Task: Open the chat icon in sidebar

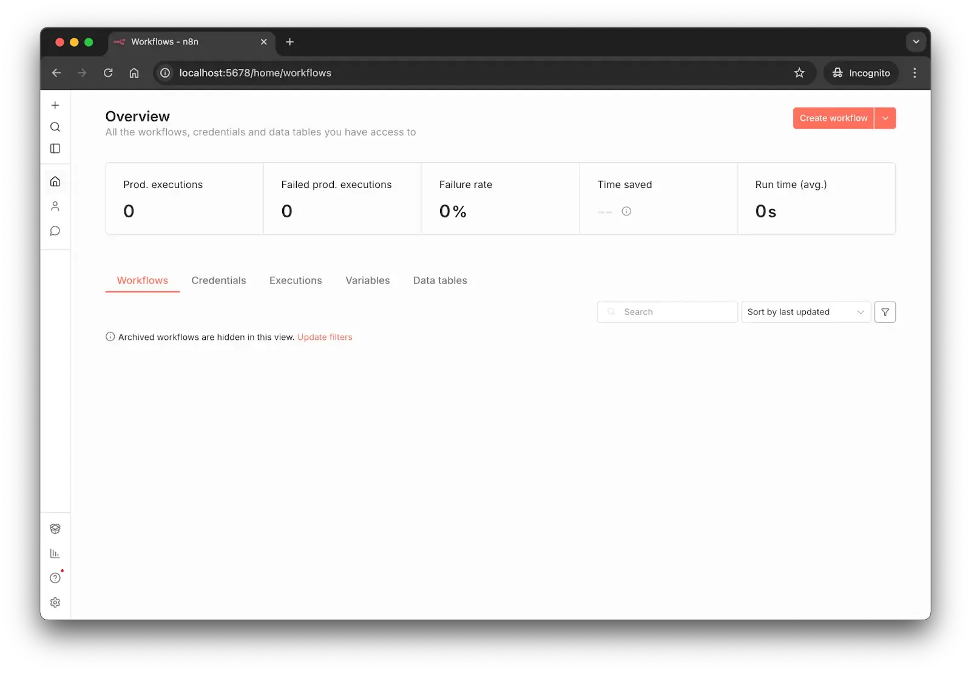Action: pyautogui.click(x=55, y=231)
